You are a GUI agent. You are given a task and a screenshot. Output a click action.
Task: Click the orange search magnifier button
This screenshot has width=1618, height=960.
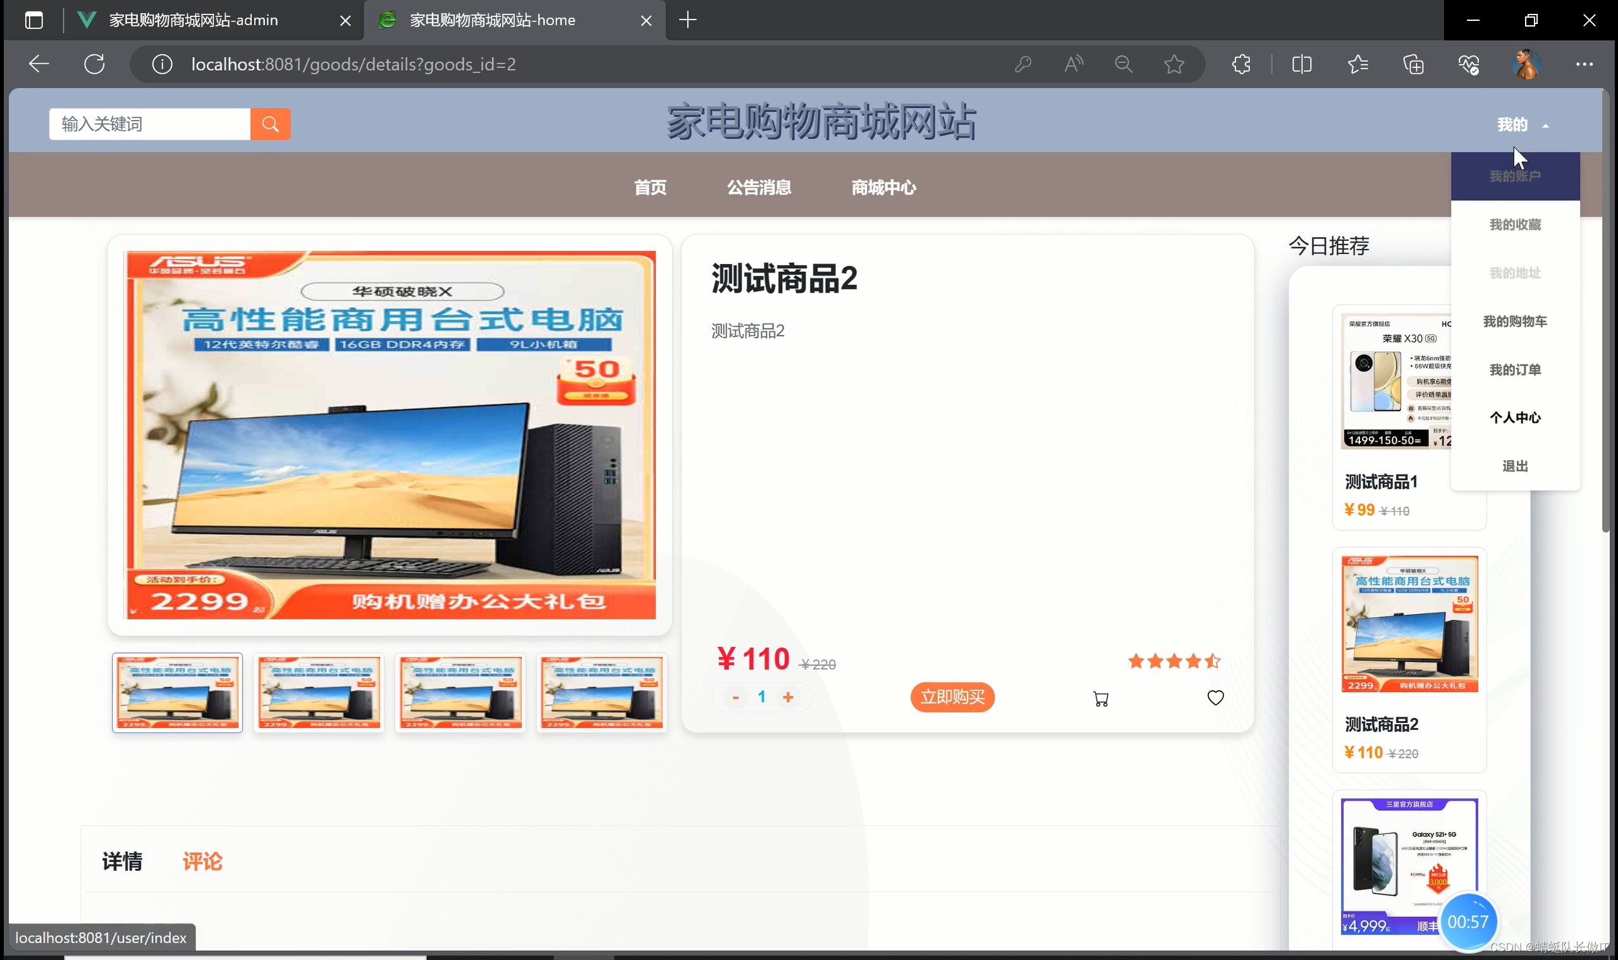(270, 124)
